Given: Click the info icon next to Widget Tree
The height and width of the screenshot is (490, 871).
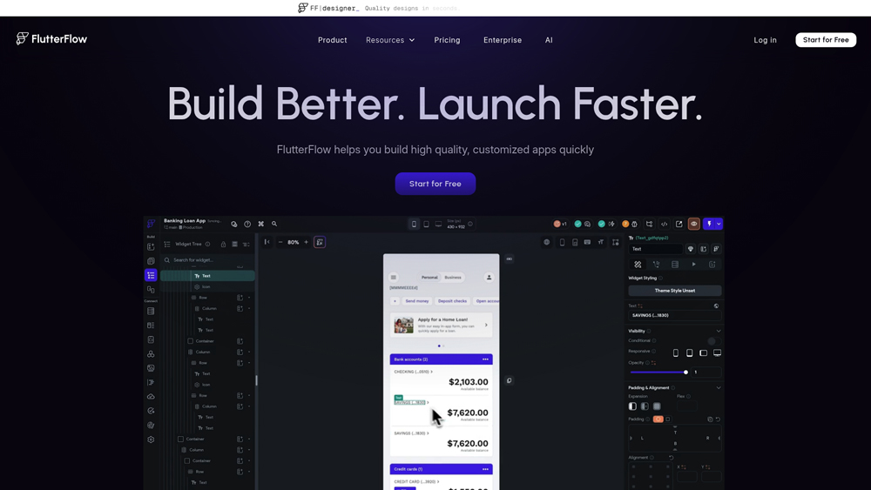Looking at the screenshot, I should 208,245.
